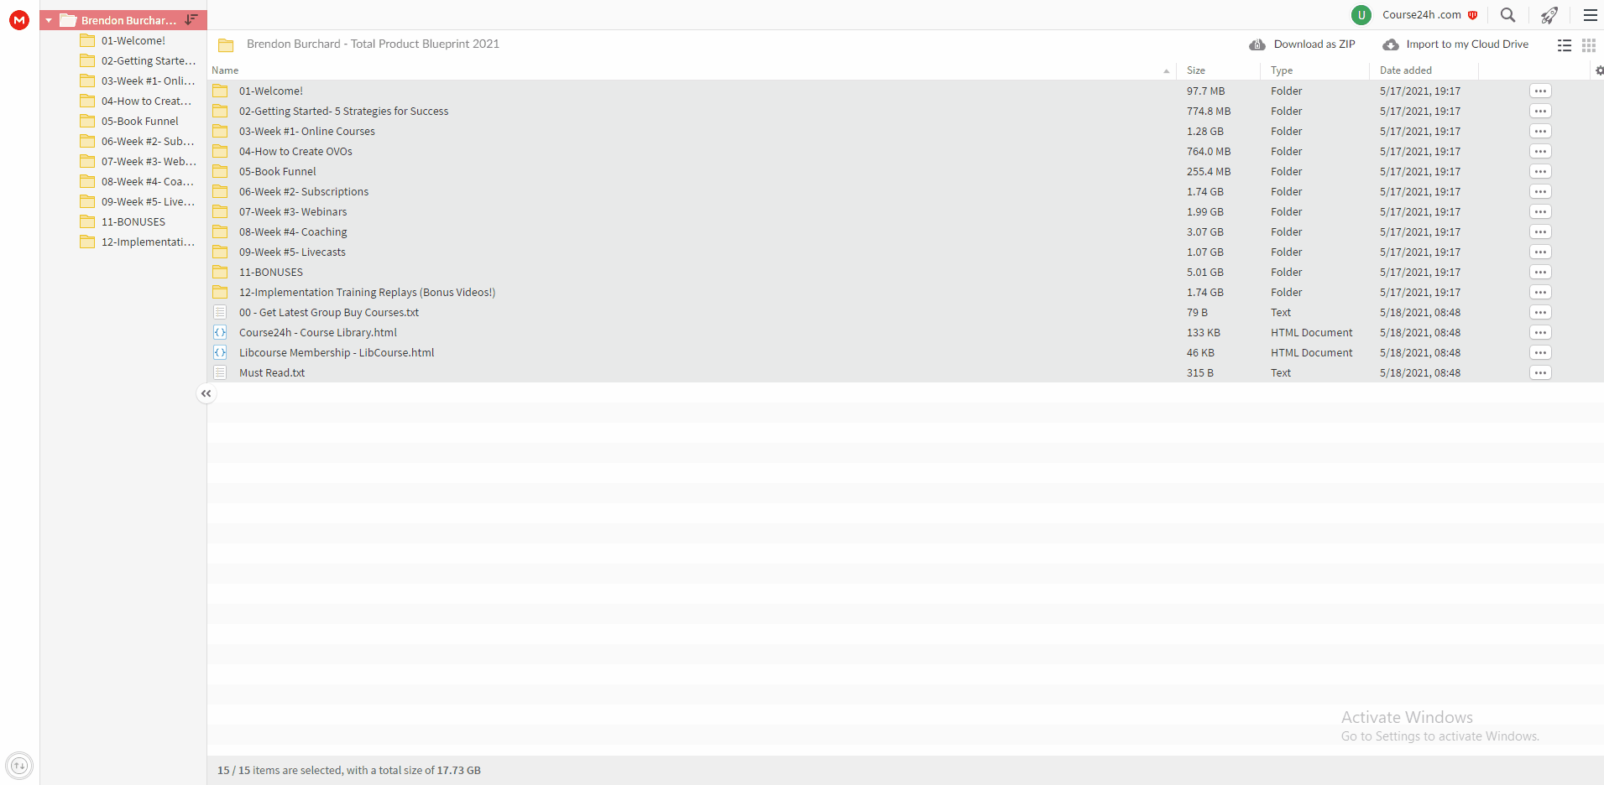Viewport: 1604px width, 785px height.
Task: Open the search magnifier icon
Action: (1508, 15)
